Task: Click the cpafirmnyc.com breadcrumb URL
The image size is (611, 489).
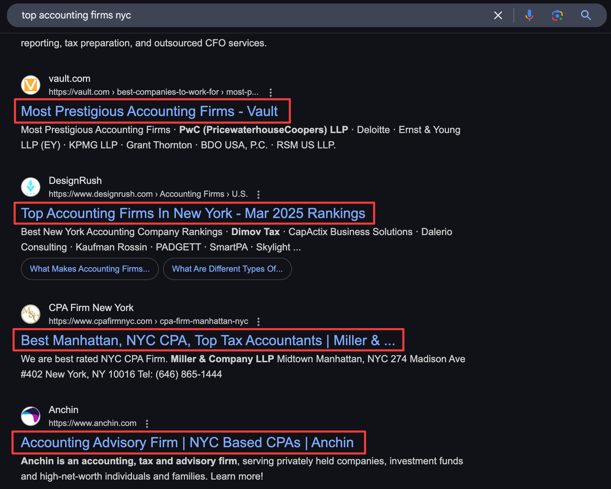Action: 148,321
